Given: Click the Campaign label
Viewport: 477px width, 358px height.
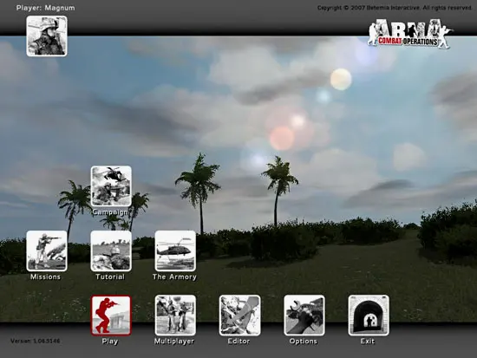Looking at the screenshot, I should (x=110, y=212).
